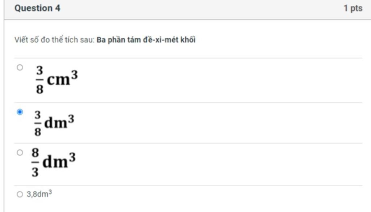Click the 1 pts score label

point(353,8)
